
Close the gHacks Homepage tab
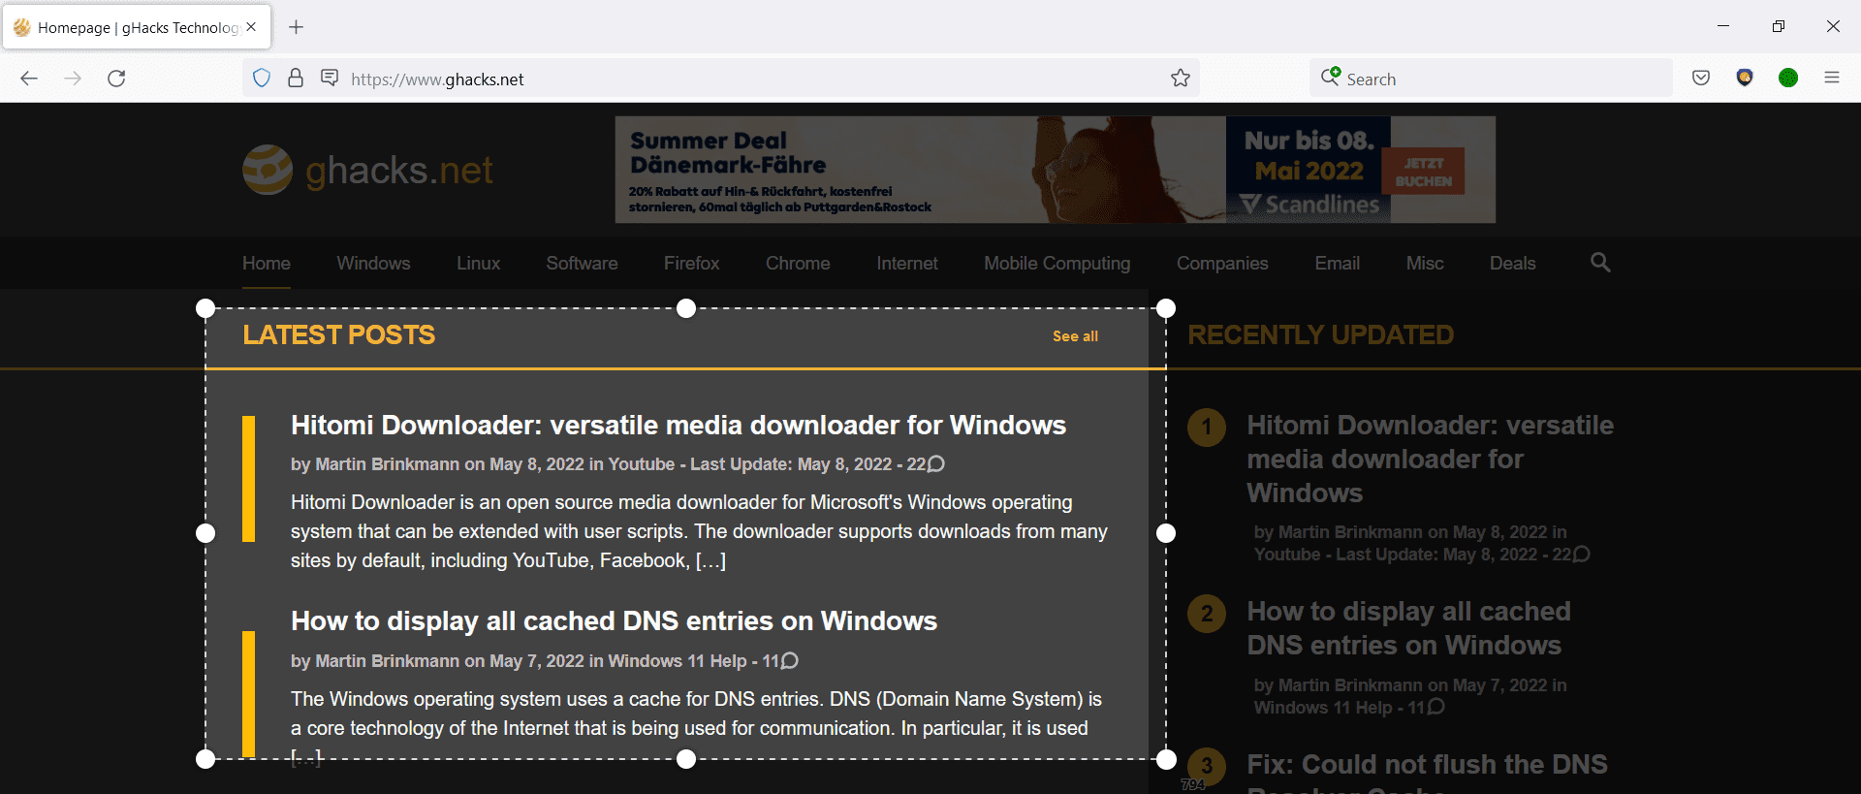click(x=251, y=27)
